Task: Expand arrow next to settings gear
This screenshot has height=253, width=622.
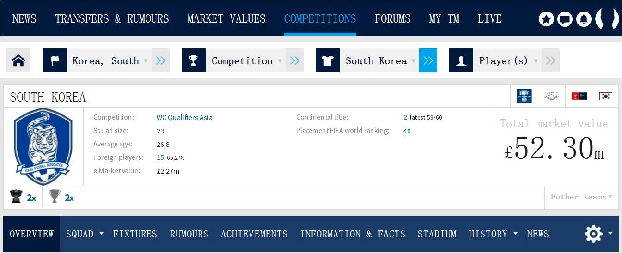Action: (x=610, y=233)
